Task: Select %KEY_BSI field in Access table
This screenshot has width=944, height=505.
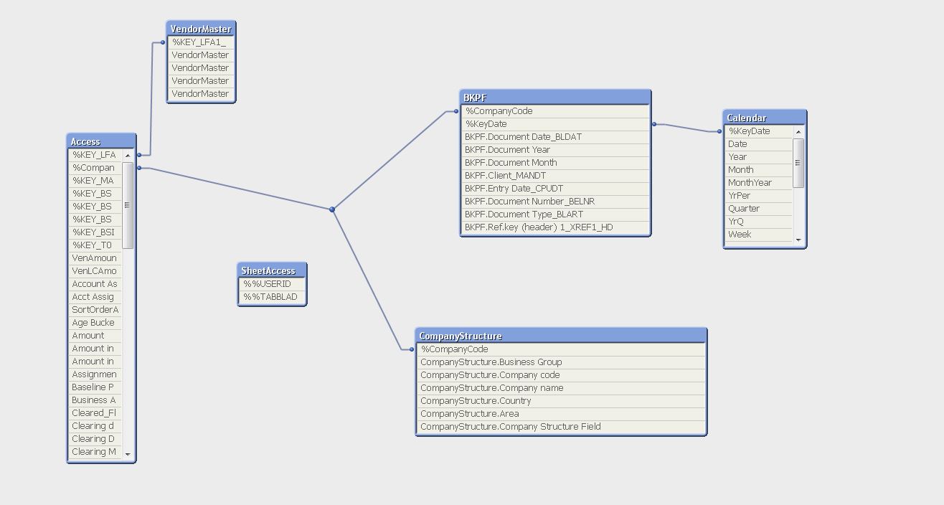Action: [x=96, y=232]
